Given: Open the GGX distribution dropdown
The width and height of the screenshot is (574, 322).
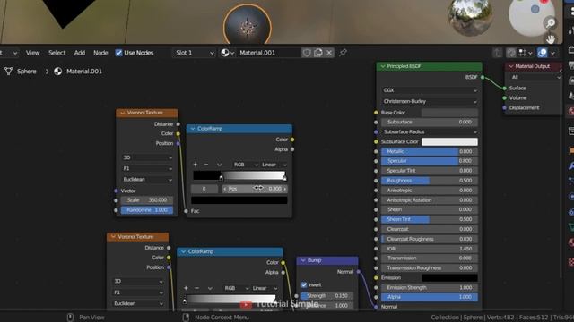Looking at the screenshot, I should tap(430, 90).
